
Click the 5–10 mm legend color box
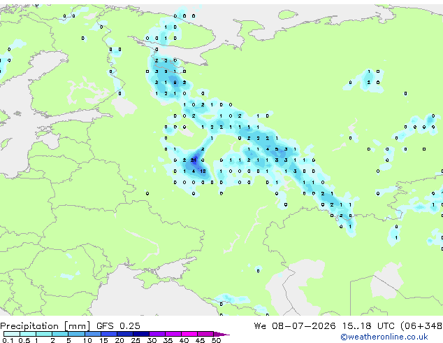tap(76, 334)
